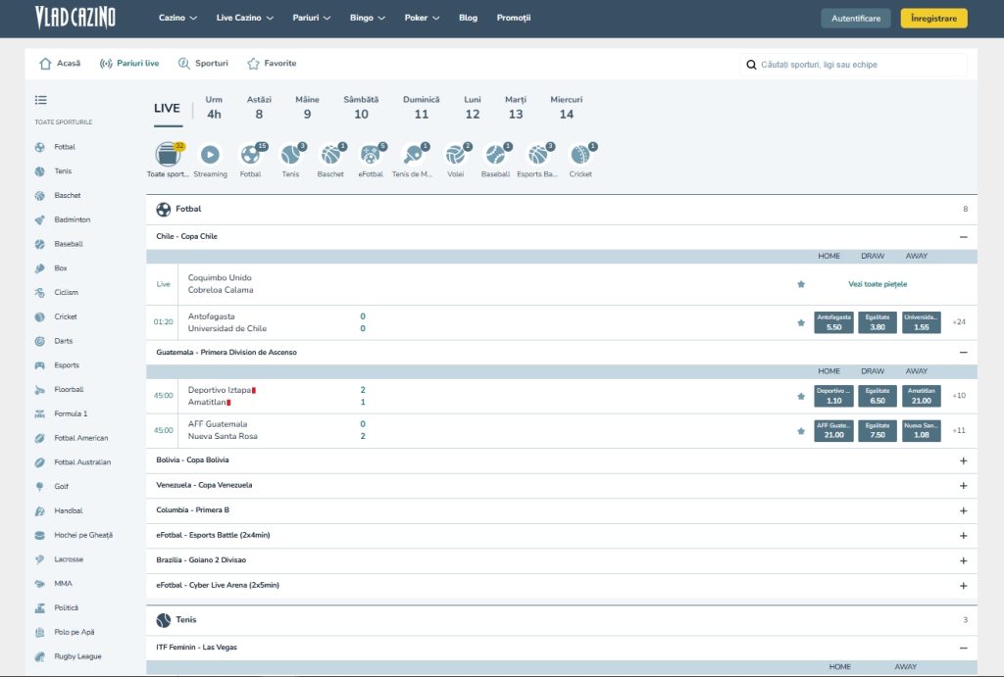
Task: Show +24 more markets for Antofagasta
Action: 959,322
